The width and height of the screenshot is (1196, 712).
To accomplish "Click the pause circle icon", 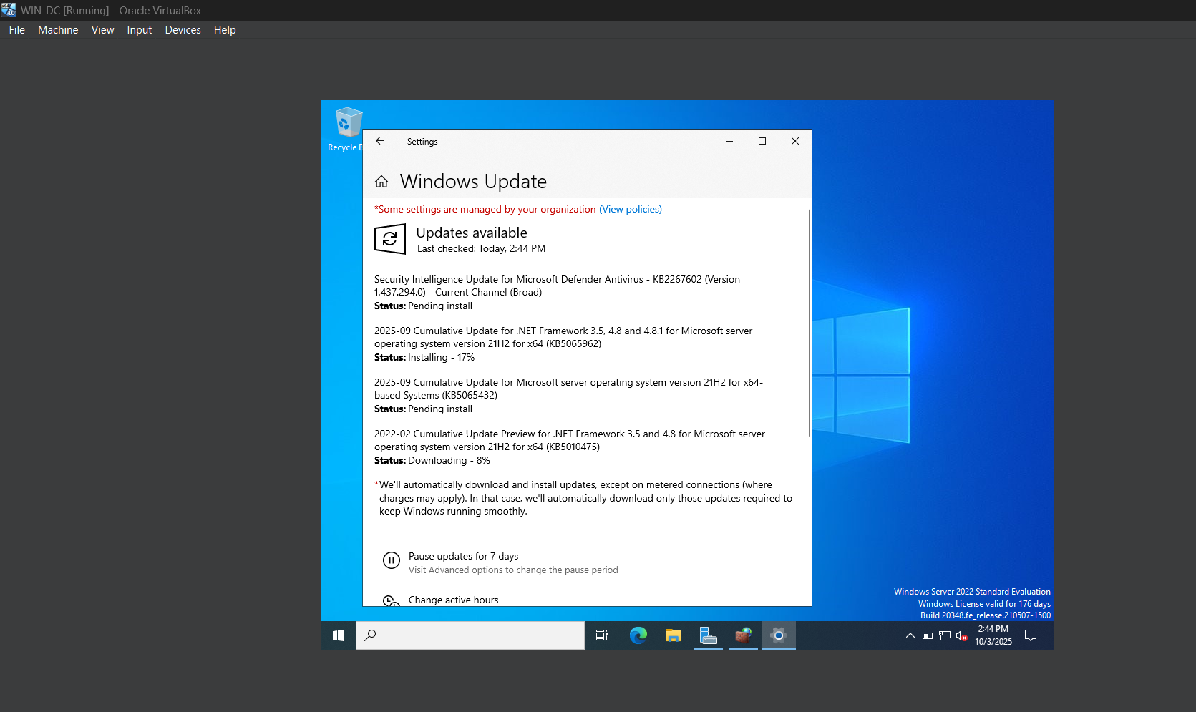I will click(392, 560).
